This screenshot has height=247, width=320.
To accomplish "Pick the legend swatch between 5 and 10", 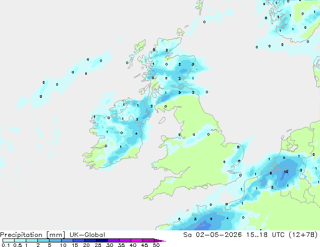I will tap(55, 240).
